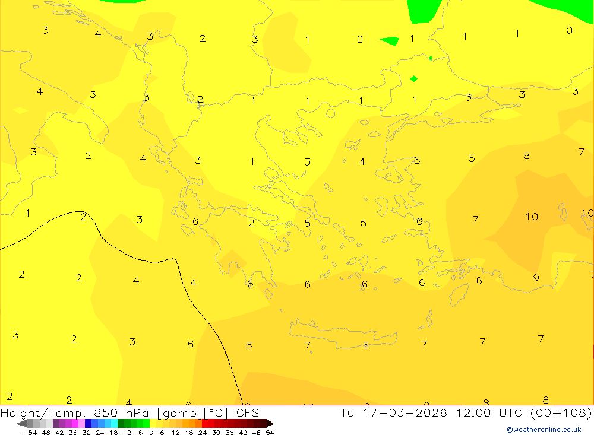Click the '[°C]' unit label
This screenshot has width=594, height=435.
pyautogui.click(x=216, y=413)
